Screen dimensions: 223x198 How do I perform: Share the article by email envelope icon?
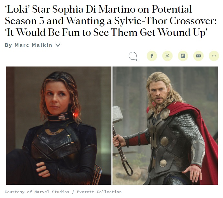tap(198, 56)
